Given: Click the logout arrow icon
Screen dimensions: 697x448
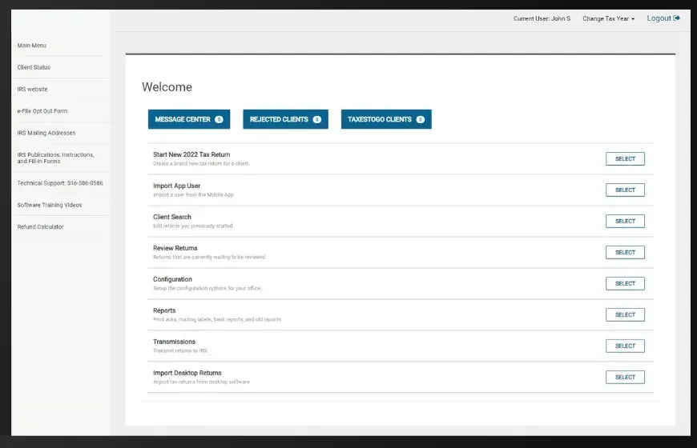Looking at the screenshot, I should (676, 18).
